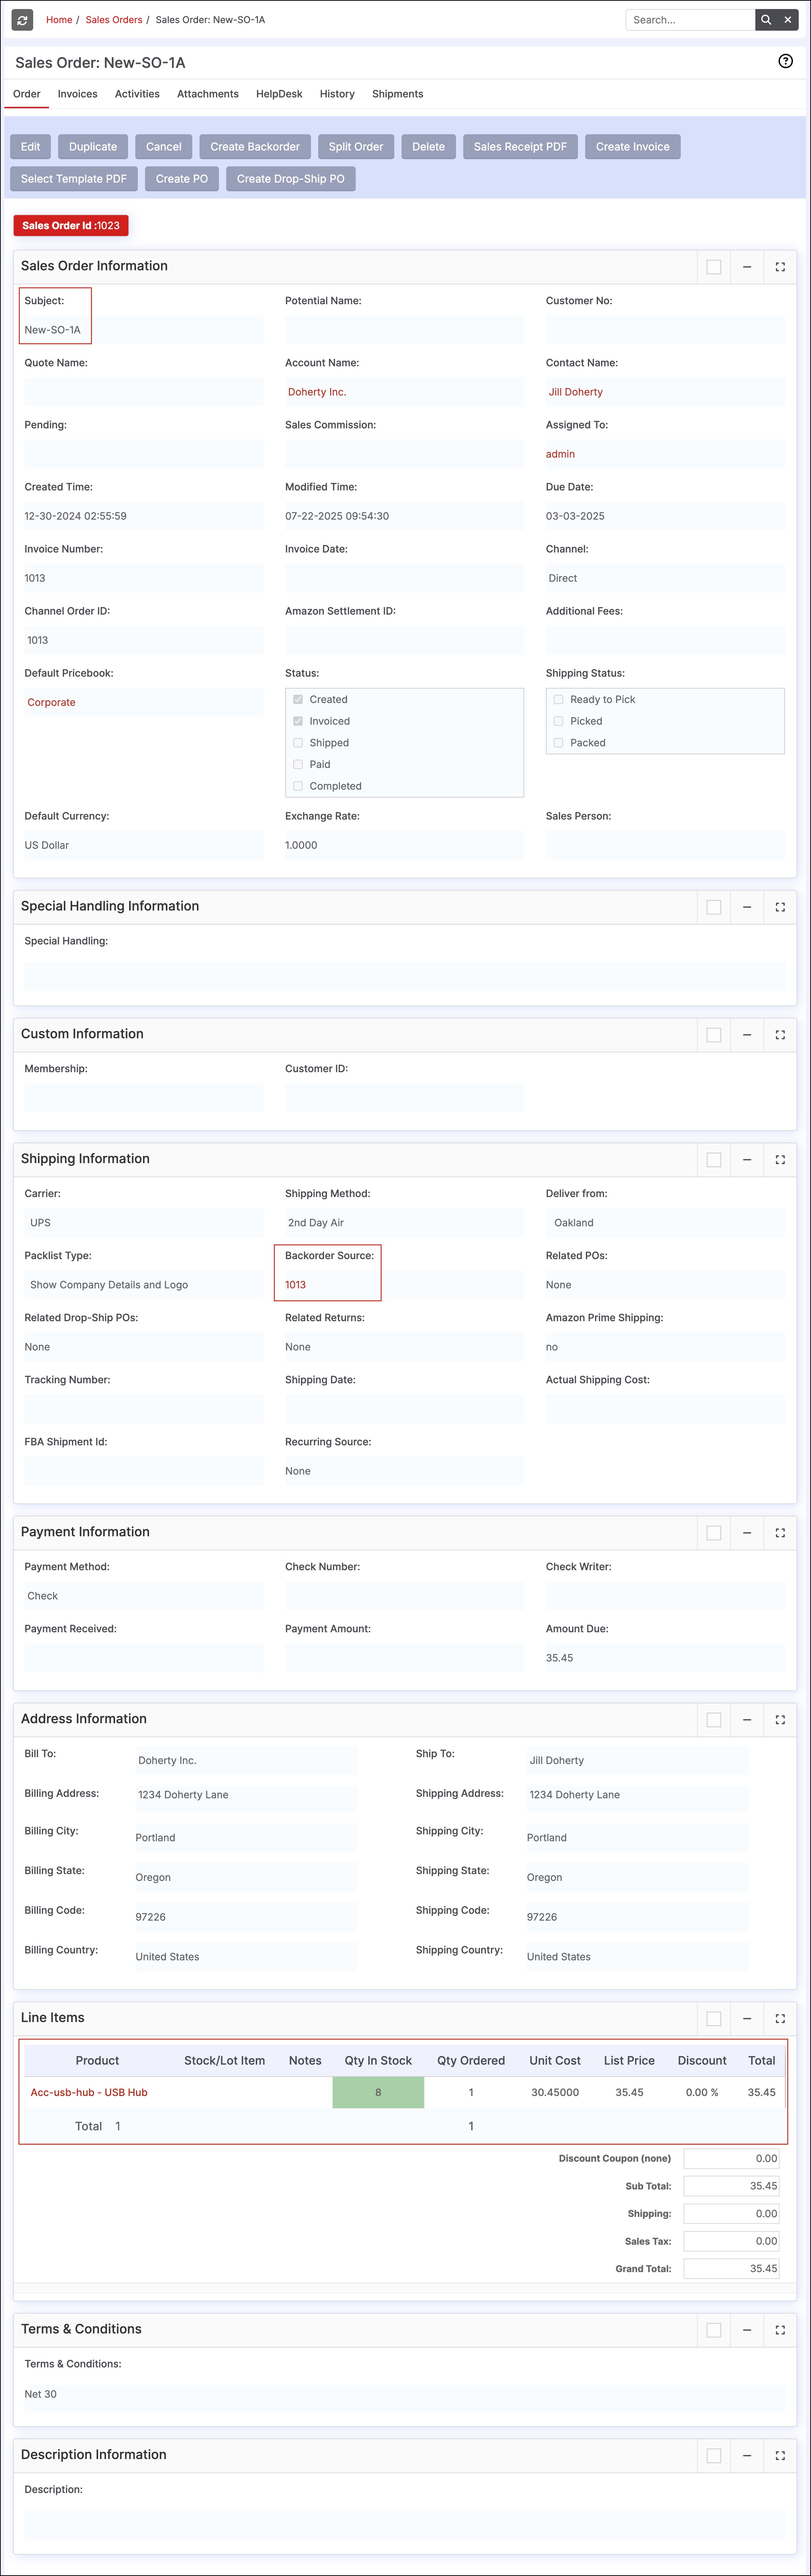Open the Doherty Inc. account link
The width and height of the screenshot is (811, 2576).
tap(317, 392)
